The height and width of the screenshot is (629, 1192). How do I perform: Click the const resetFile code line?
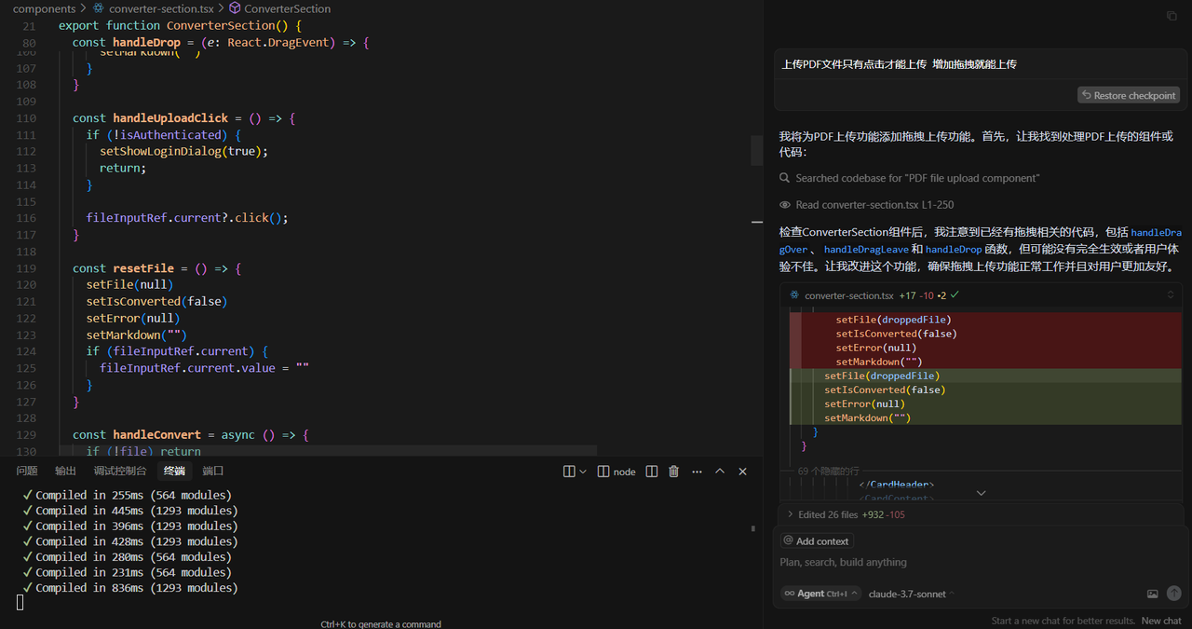tap(157, 268)
